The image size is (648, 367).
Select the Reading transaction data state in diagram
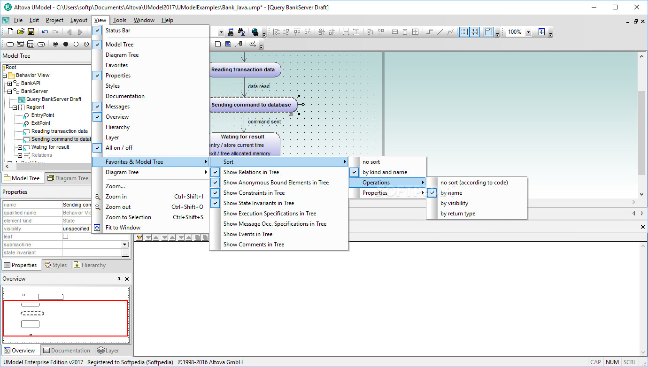click(244, 69)
